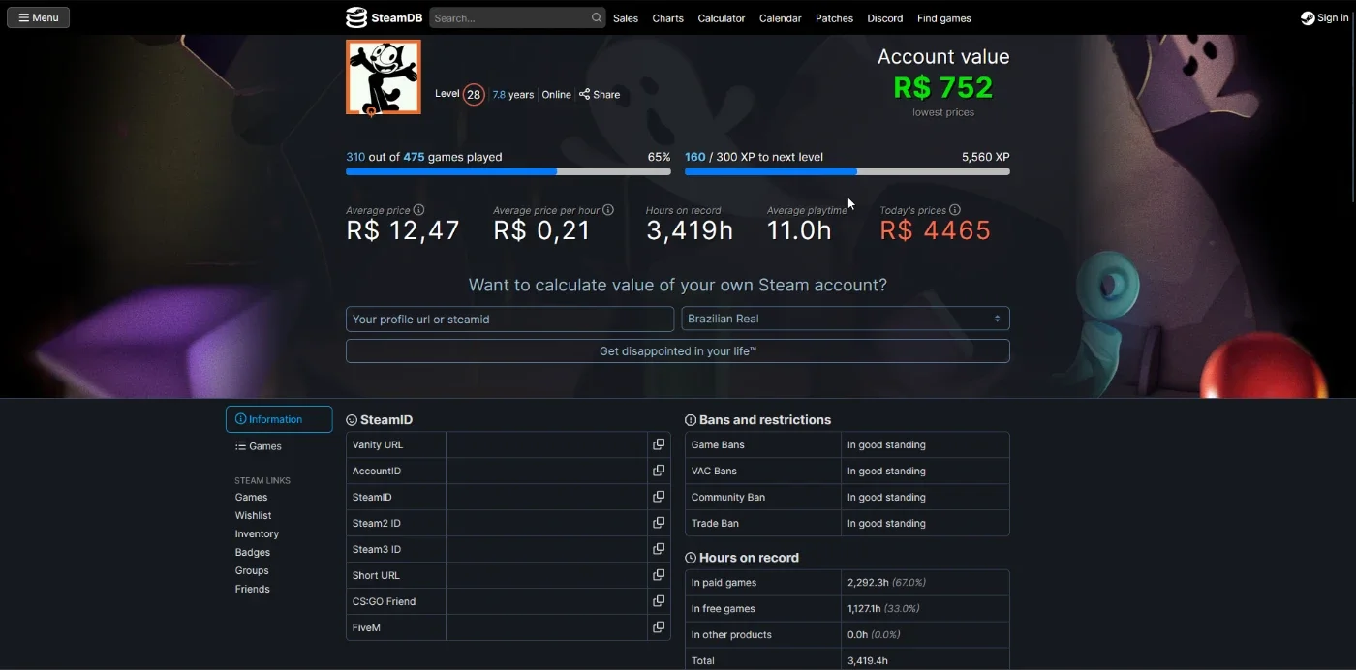
Task: Click the Share icon next to Online
Action: pos(584,94)
